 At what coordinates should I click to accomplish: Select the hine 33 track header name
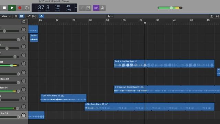pos(4,113)
